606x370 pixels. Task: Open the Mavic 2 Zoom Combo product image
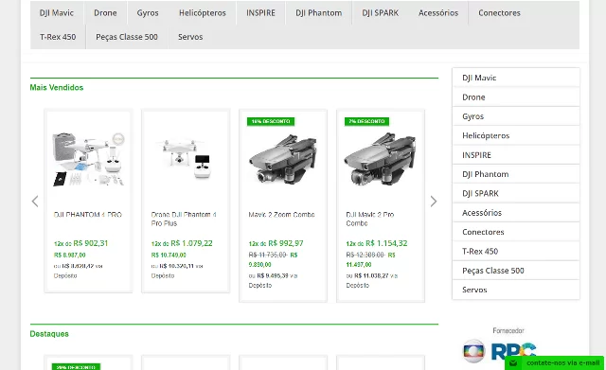tap(283, 158)
